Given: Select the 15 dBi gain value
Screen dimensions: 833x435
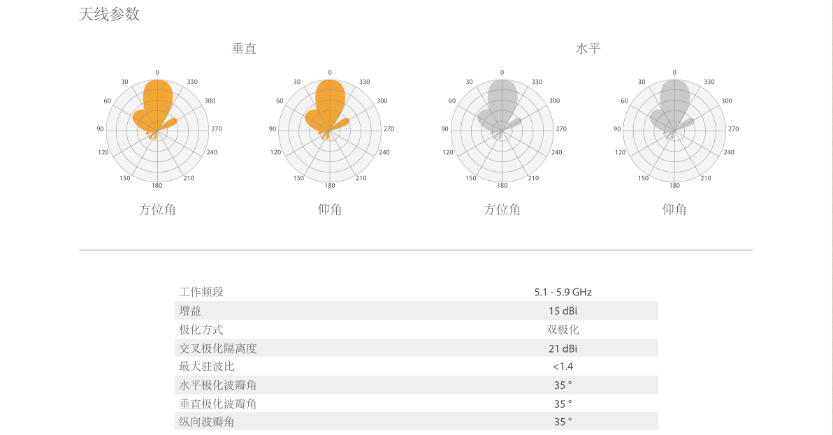Looking at the screenshot, I should (563, 311).
